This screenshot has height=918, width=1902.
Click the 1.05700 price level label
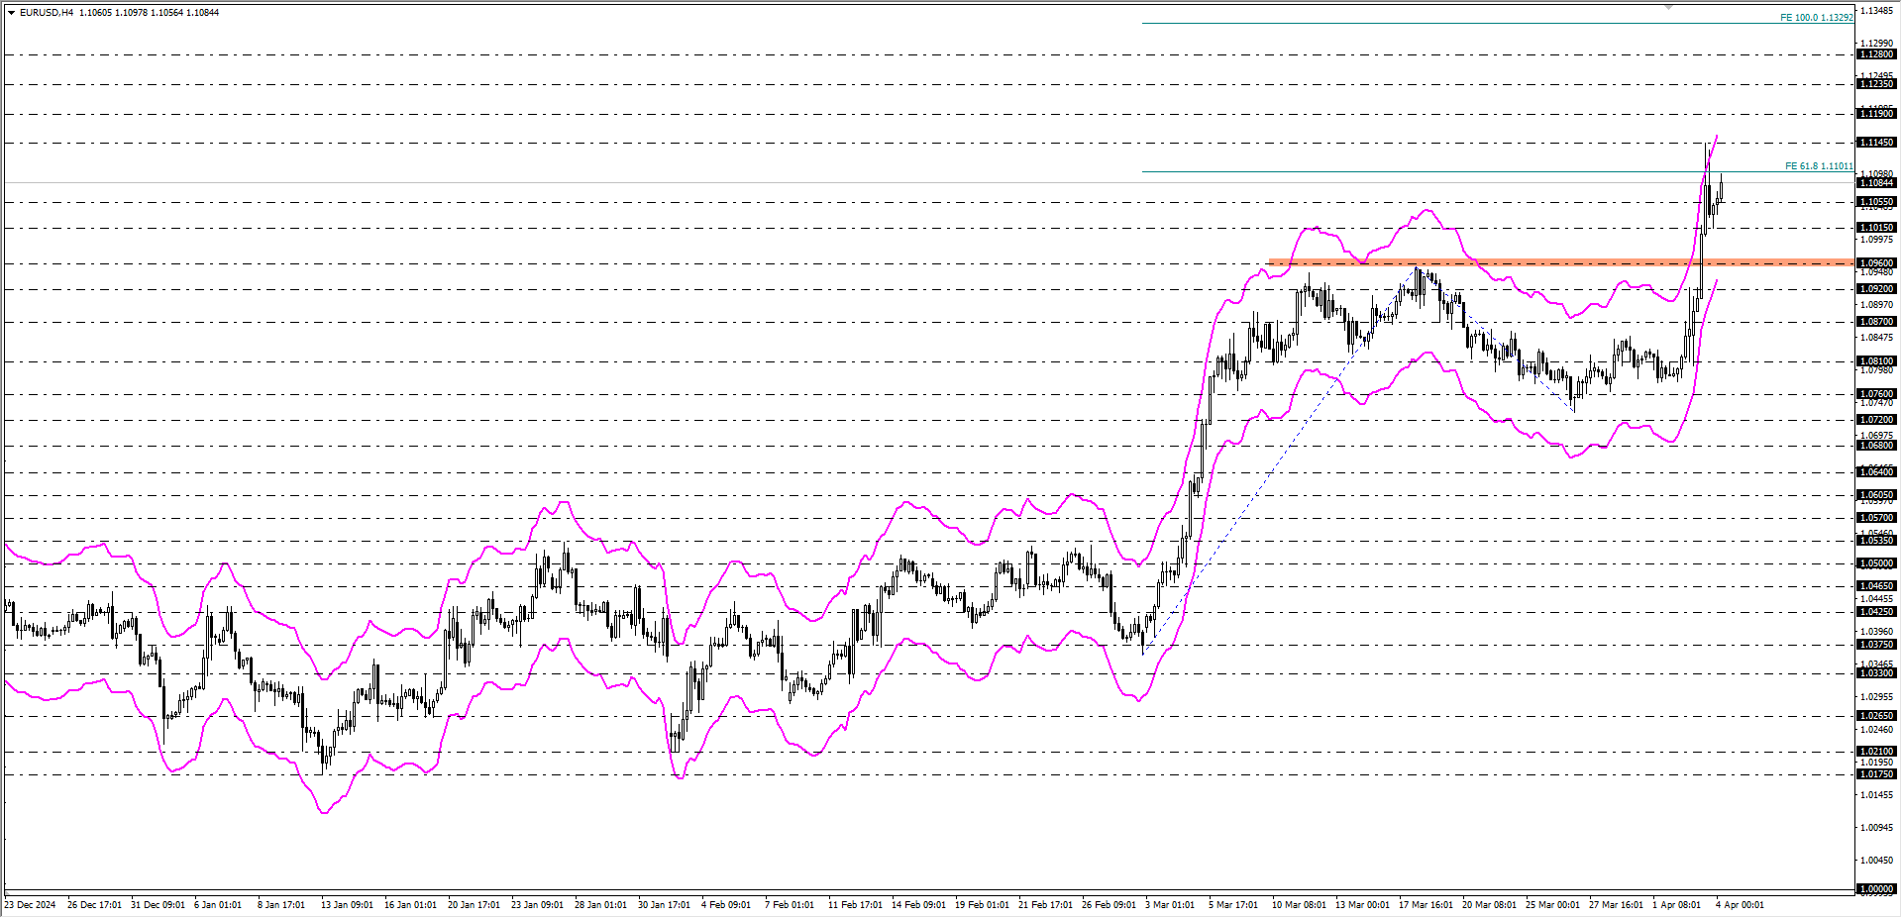1876,518
